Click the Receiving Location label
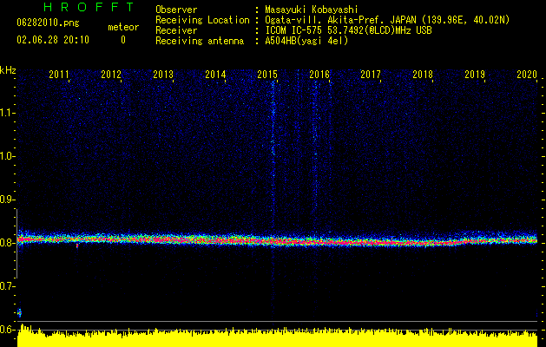The image size is (546, 347). click(202, 20)
